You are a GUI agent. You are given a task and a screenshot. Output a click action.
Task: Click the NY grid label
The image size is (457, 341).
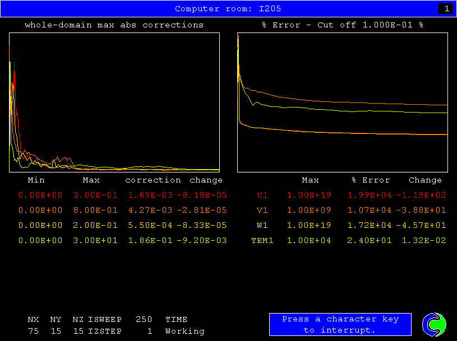point(56,320)
